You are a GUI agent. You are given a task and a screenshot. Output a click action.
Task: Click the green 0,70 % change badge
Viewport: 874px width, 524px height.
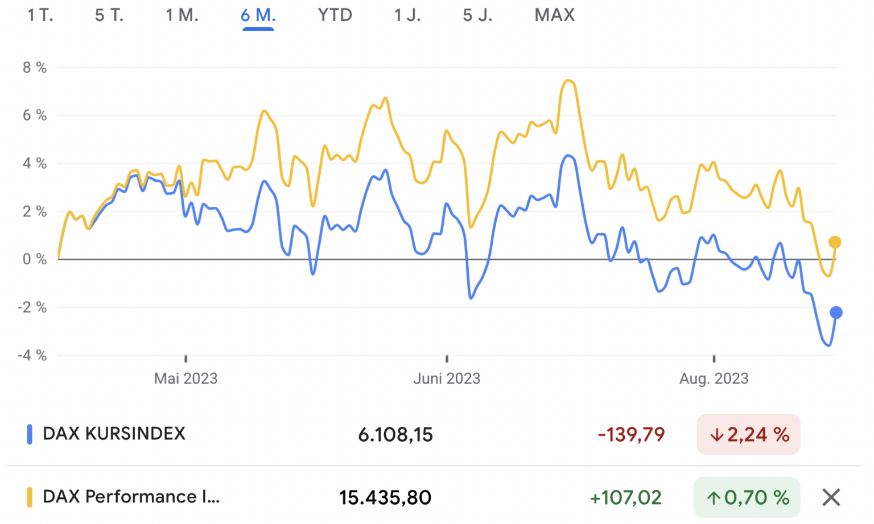746,497
